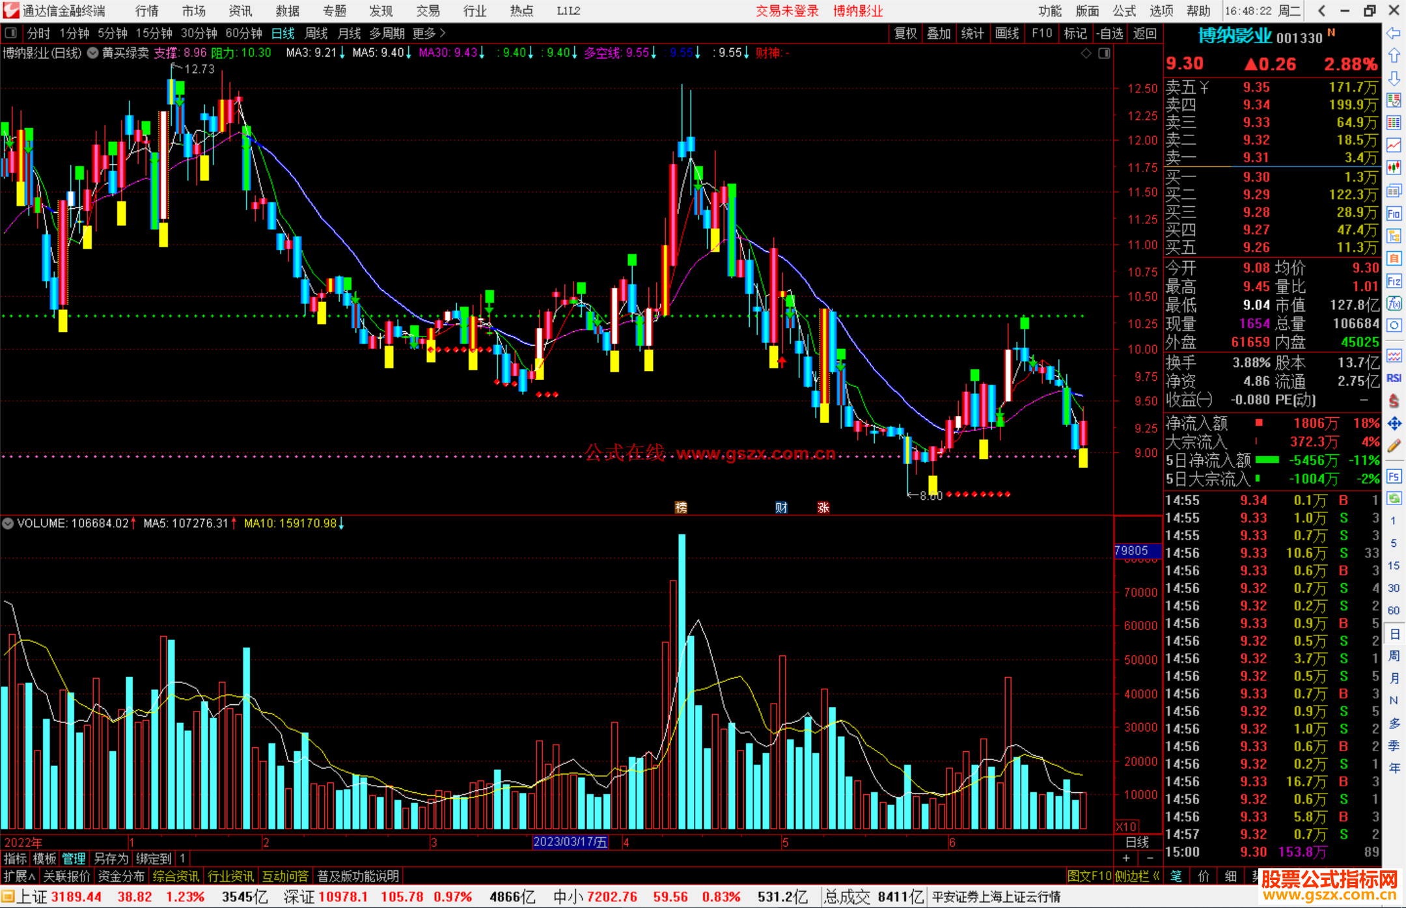Open the candlestick chart sidebar icon
The height and width of the screenshot is (908, 1406).
1394,168
